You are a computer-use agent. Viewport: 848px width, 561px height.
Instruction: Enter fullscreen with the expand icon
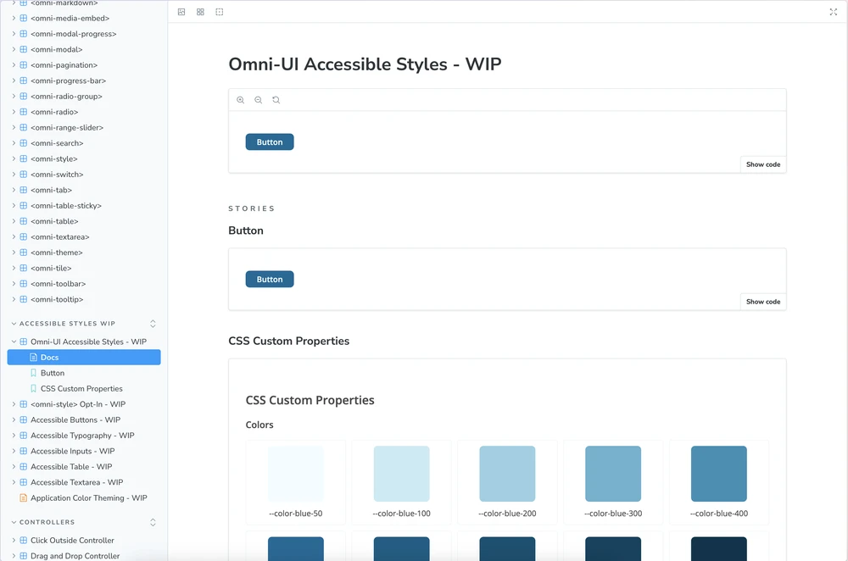[834, 12]
